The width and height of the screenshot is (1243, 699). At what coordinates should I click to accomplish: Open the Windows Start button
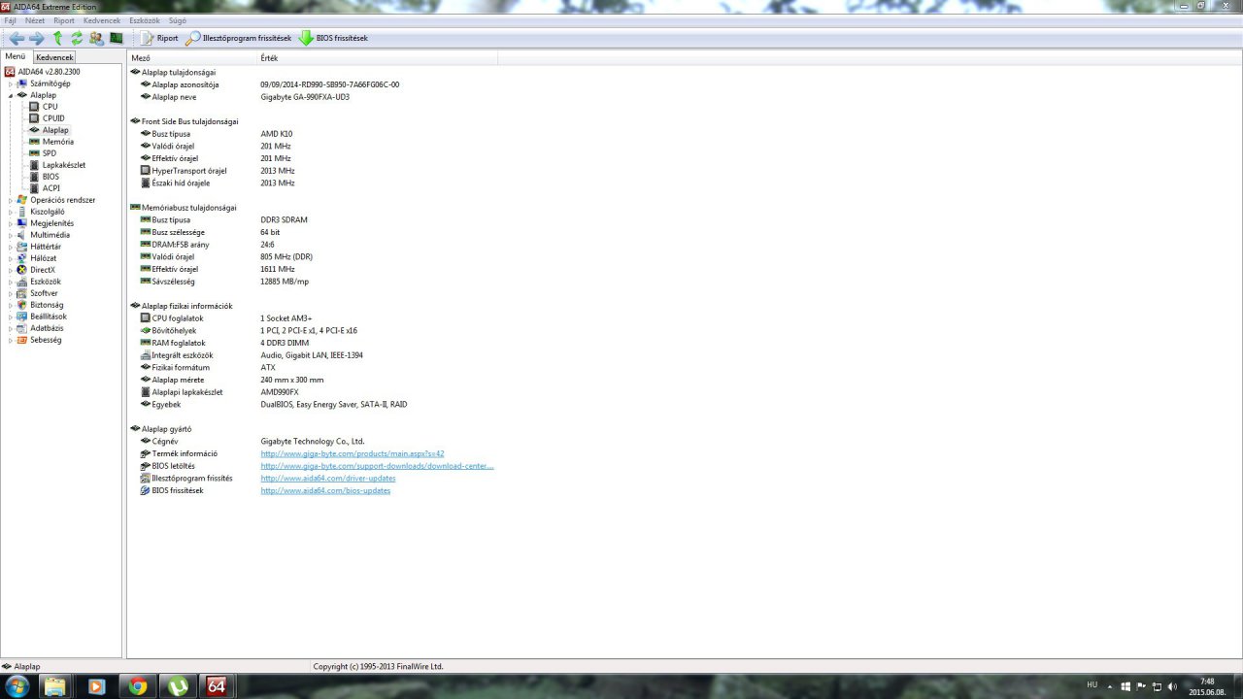click(x=17, y=686)
